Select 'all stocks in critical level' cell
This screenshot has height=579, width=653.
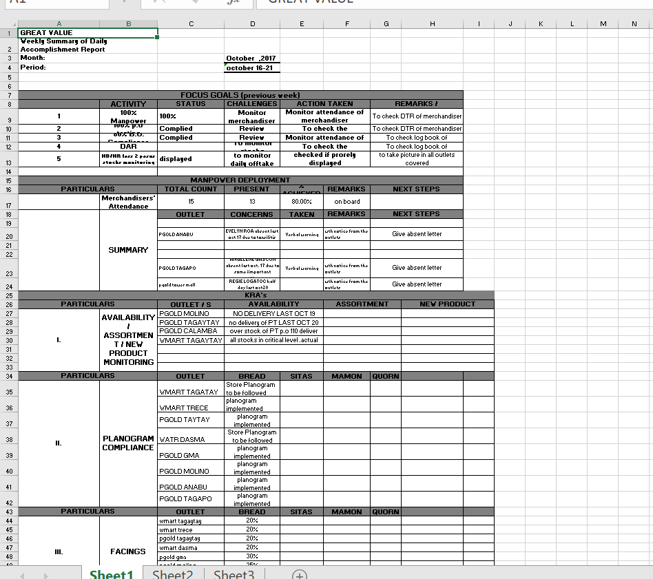point(273,341)
